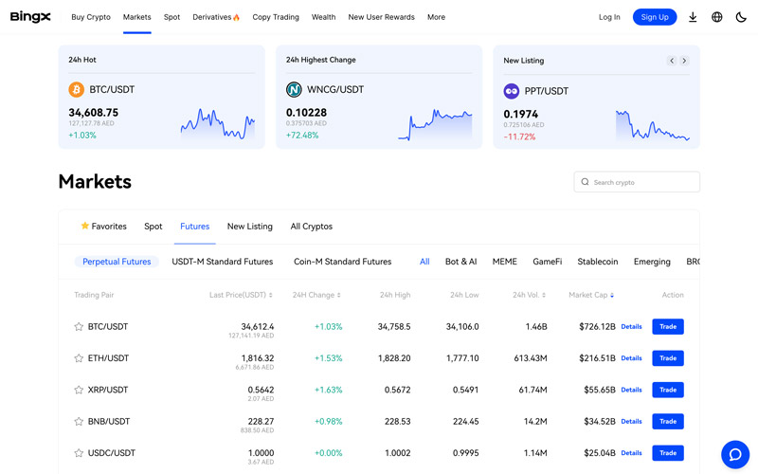Switch to the Spot markets tab
The width and height of the screenshot is (758, 474).
coord(153,227)
